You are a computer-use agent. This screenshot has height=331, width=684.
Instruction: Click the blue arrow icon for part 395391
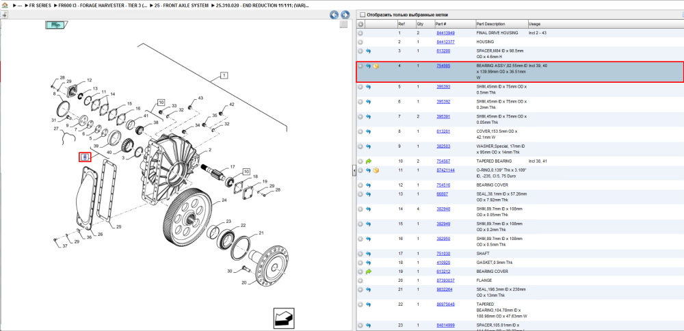[368, 116]
